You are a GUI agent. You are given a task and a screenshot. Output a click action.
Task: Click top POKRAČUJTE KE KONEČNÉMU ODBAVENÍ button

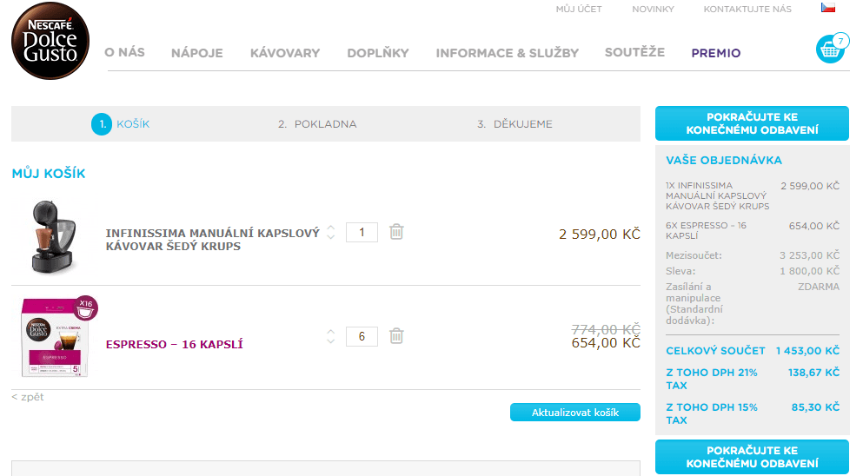coord(752,123)
